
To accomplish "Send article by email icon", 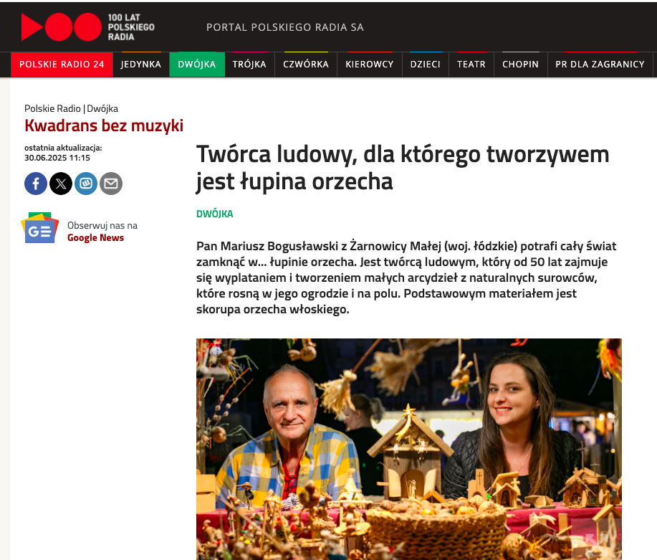I will click(x=111, y=184).
